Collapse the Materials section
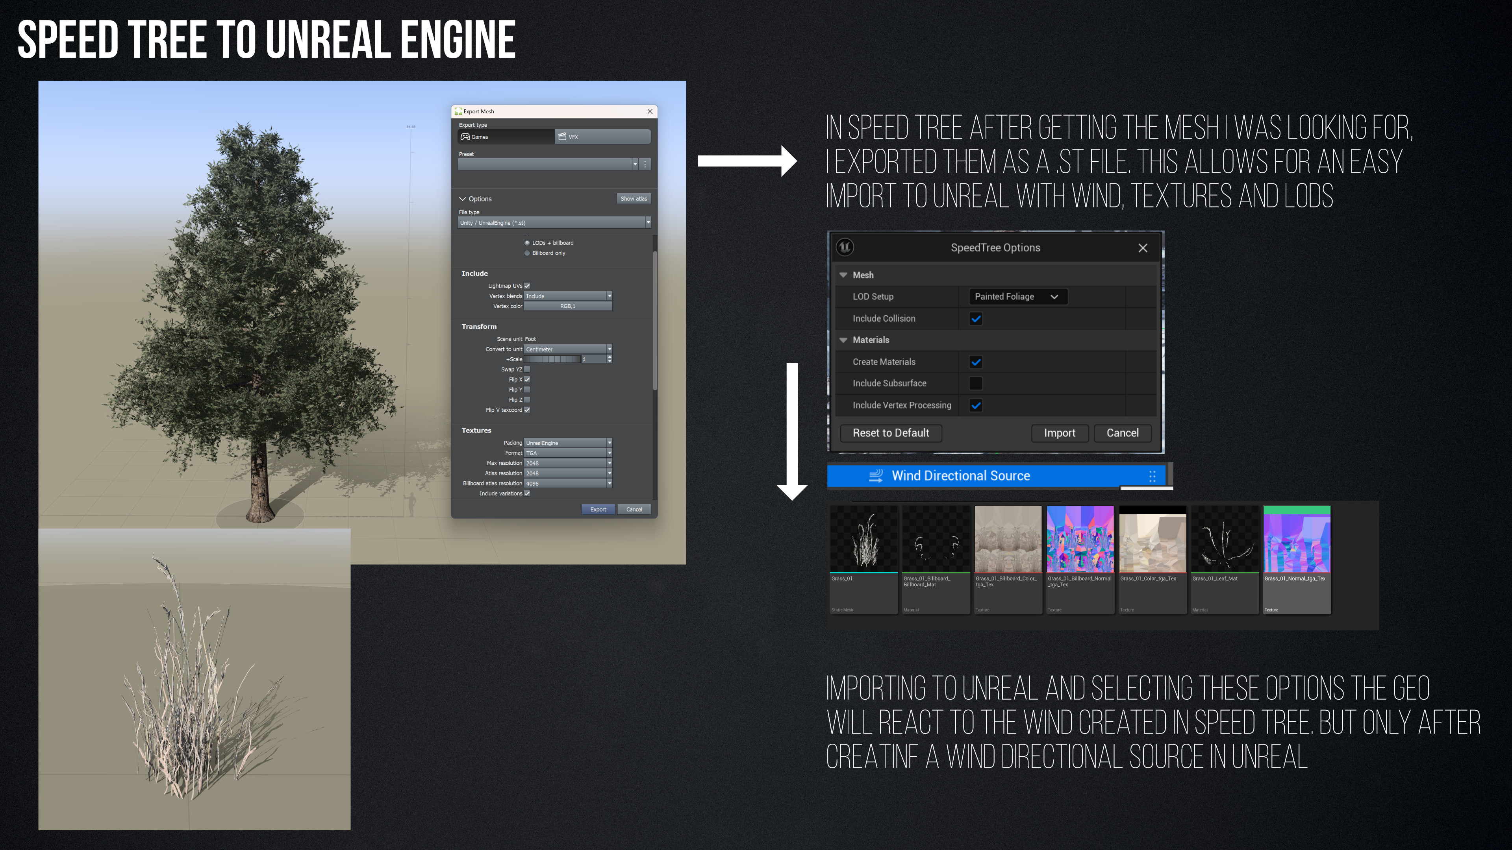The image size is (1512, 850). (x=843, y=340)
